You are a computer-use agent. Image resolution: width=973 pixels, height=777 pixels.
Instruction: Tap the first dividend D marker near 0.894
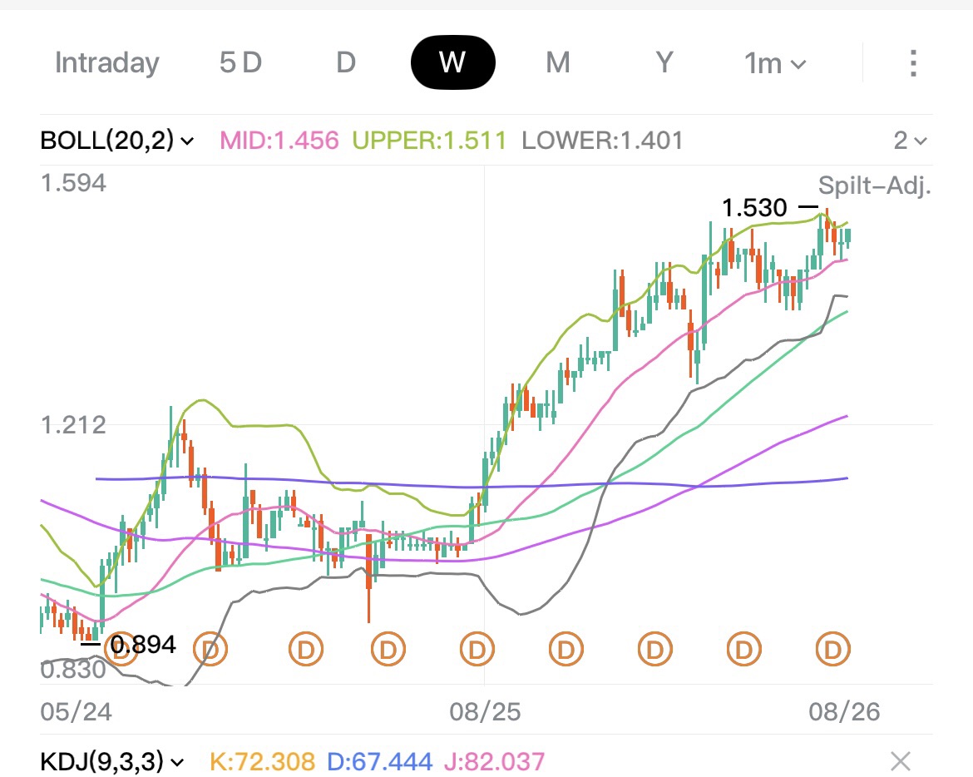[x=121, y=649]
